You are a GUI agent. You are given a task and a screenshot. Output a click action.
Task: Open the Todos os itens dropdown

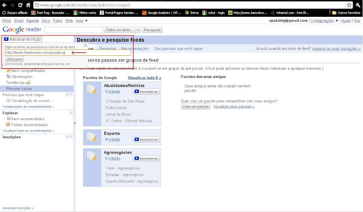pos(122,30)
